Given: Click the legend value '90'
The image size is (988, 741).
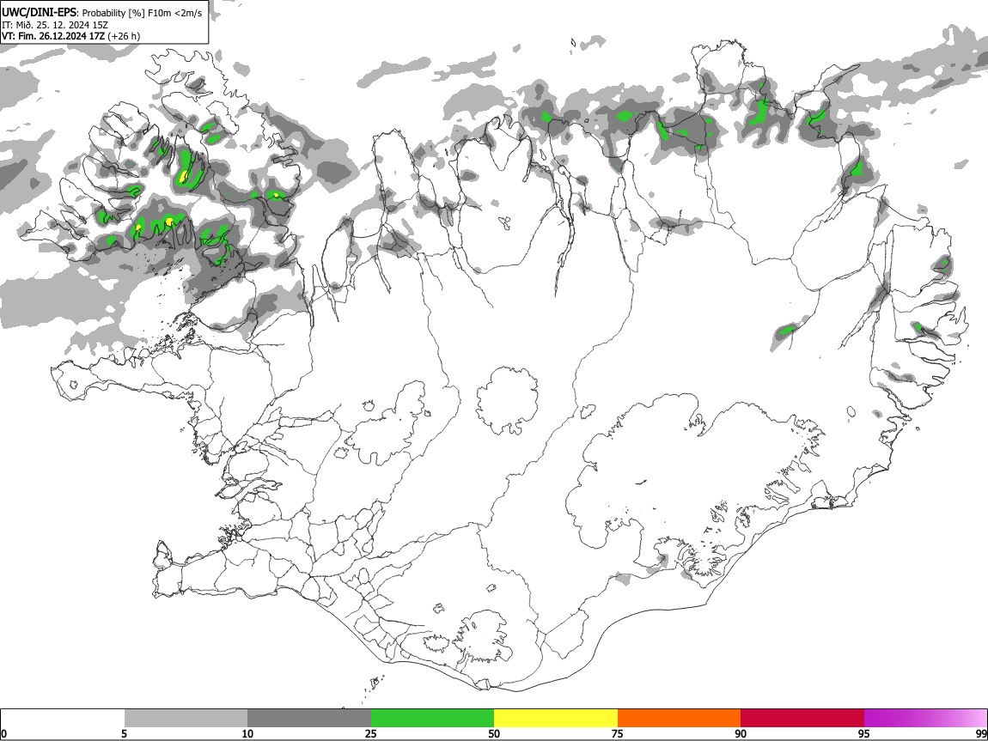Looking at the screenshot, I should pyautogui.click(x=741, y=733).
